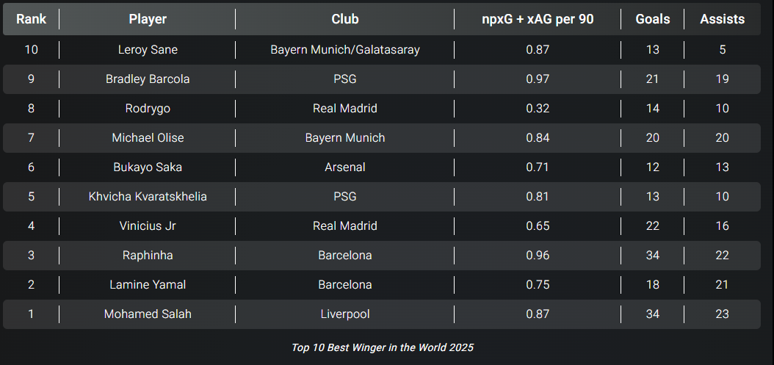Viewport: 774px width, 365px height.
Task: Click on Lamine Yamal's name
Action: point(148,284)
